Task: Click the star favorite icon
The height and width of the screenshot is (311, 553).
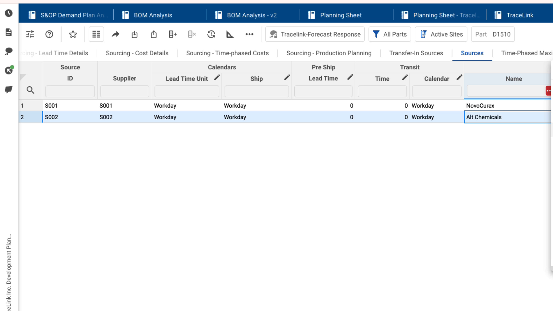Action: (x=73, y=34)
